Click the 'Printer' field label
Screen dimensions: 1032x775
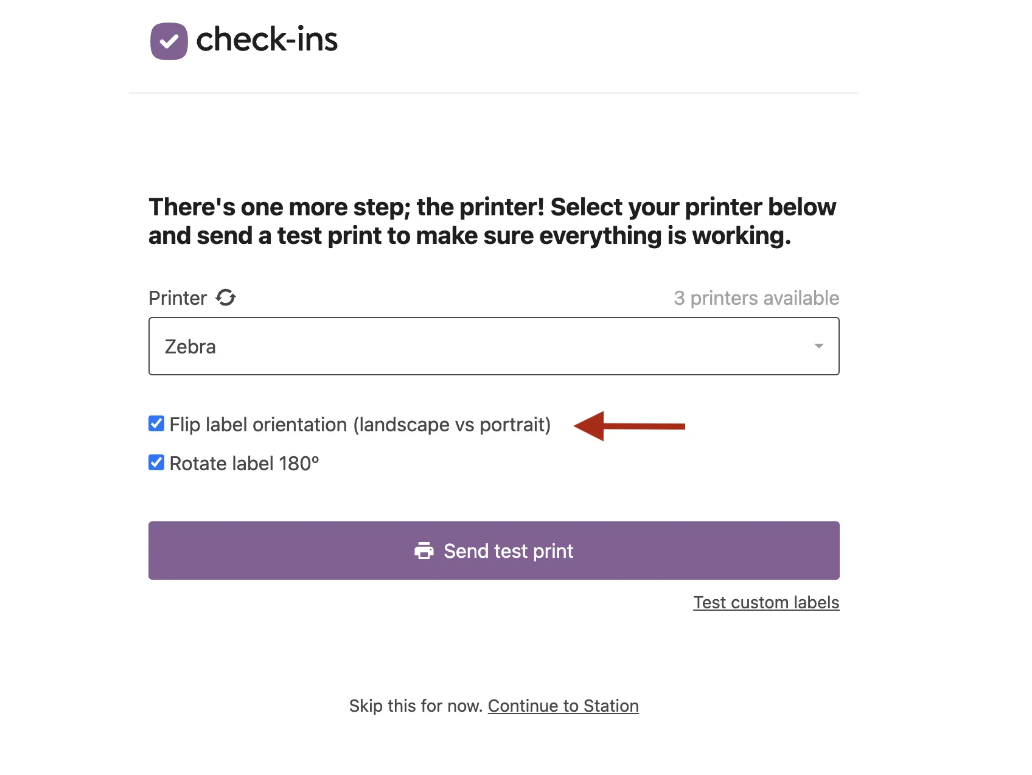[x=178, y=298]
